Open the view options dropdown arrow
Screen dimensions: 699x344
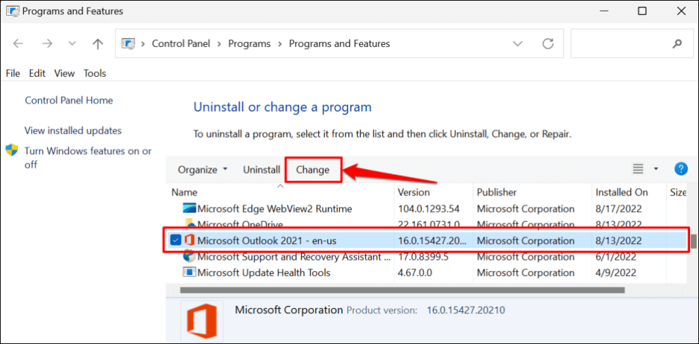coord(656,169)
